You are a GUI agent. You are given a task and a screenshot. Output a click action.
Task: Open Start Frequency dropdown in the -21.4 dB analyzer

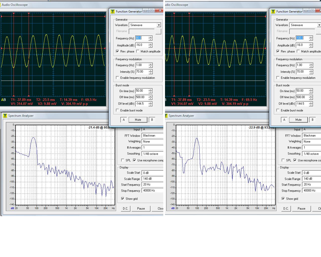click(x=152, y=184)
